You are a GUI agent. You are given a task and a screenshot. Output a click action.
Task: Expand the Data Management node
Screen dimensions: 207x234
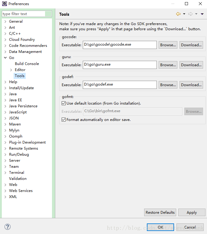pyautogui.click(x=5, y=52)
